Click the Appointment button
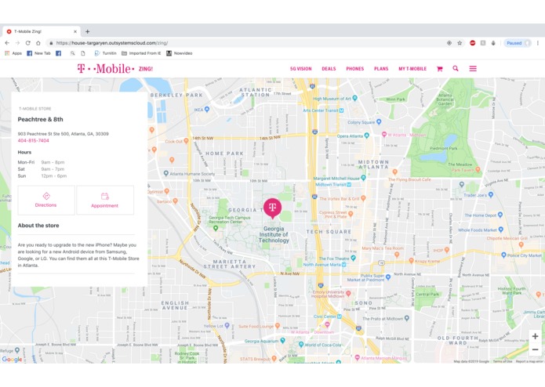Image resolution: width=545 pixels, height=387 pixels. tap(105, 200)
